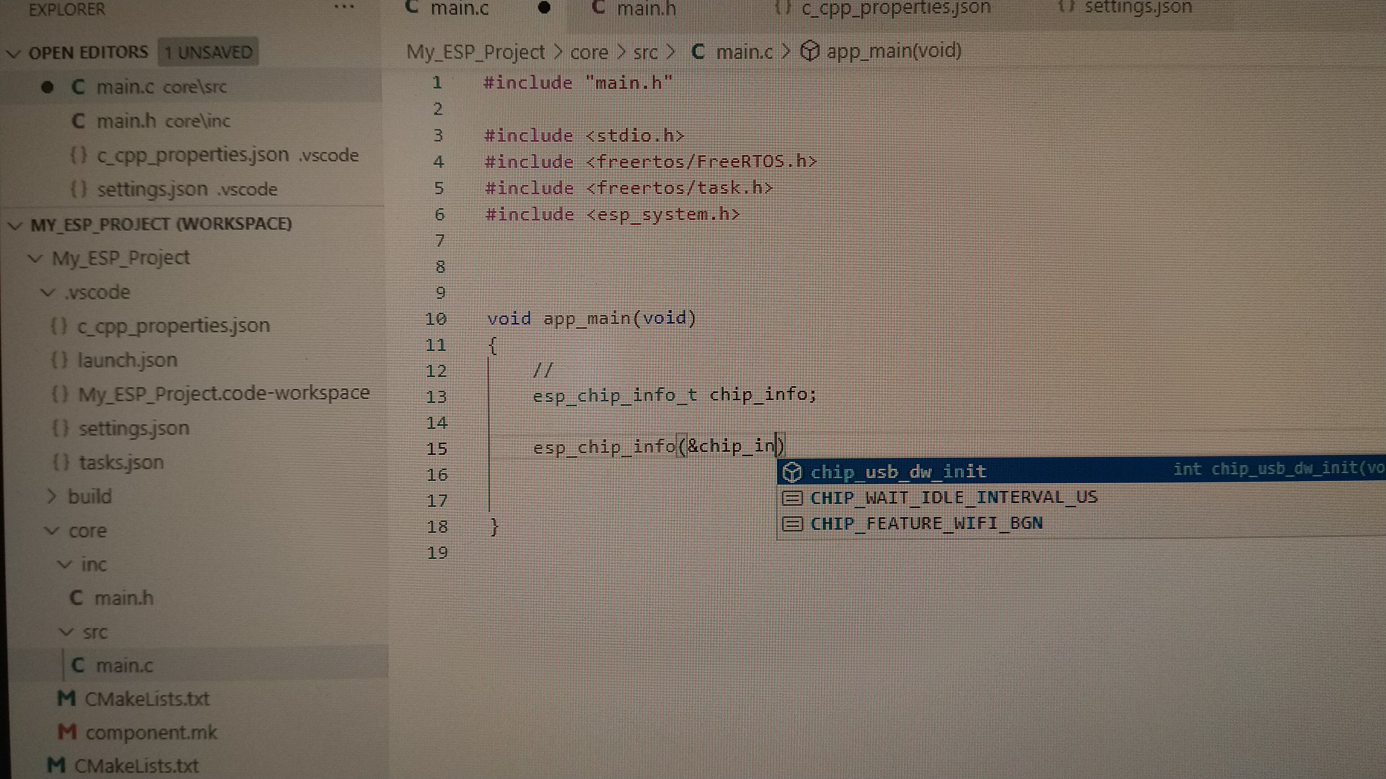Click unsaved dot beside main.c in Open Editors
This screenshot has width=1386, height=779.
tap(47, 87)
